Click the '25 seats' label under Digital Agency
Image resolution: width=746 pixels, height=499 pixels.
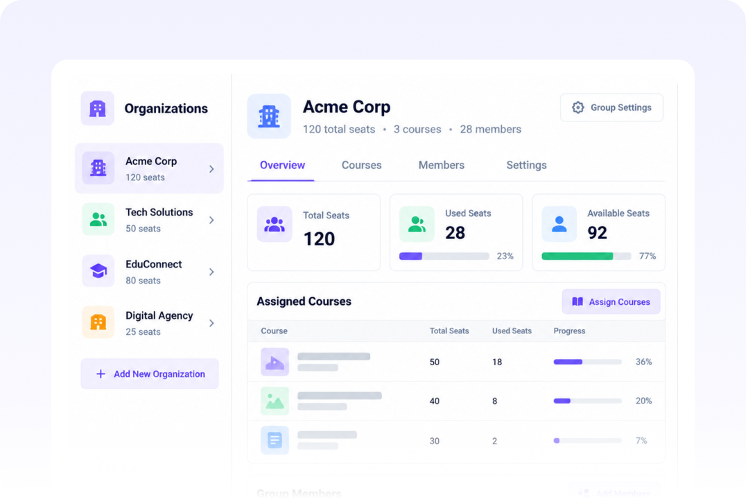pos(144,332)
